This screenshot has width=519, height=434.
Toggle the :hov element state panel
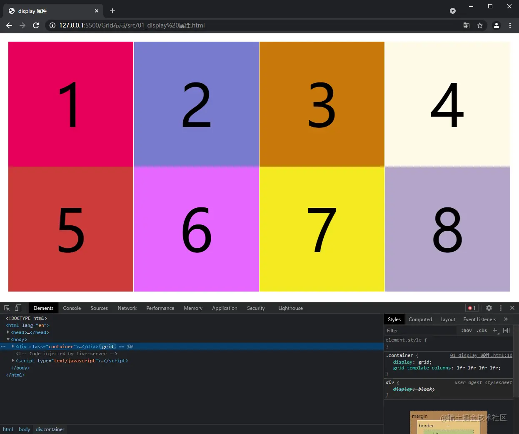coord(467,331)
